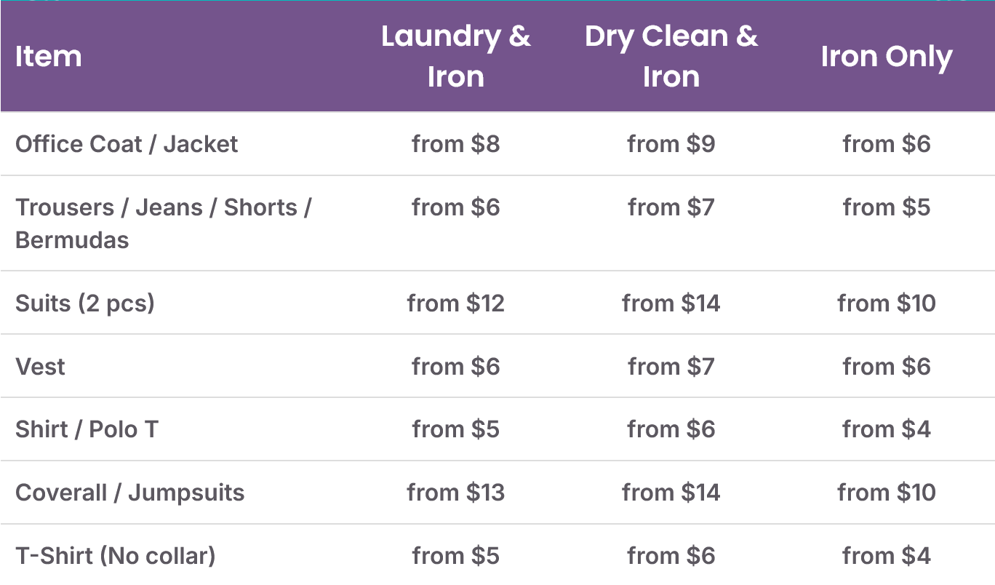
Task: Select Coverall laundry price from $13
Action: 455,493
